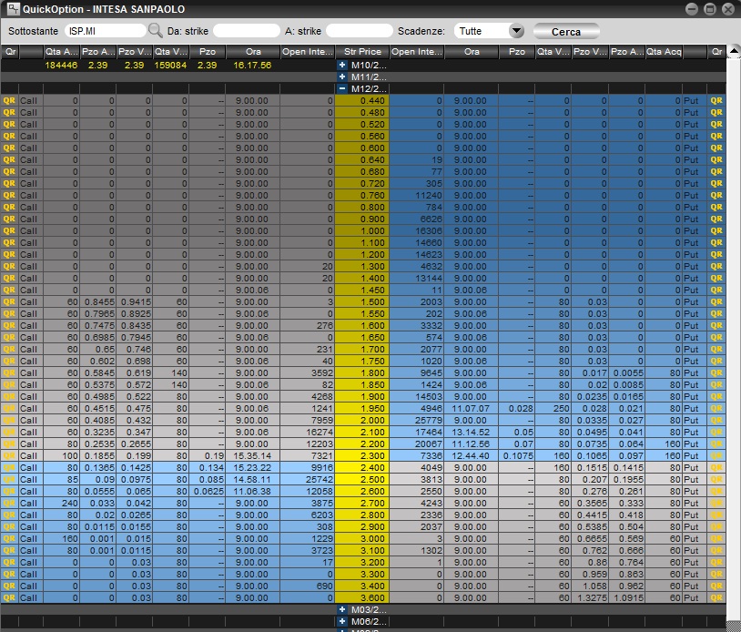Expand the M06/2 expiry group
The width and height of the screenshot is (741, 632).
[x=342, y=621]
